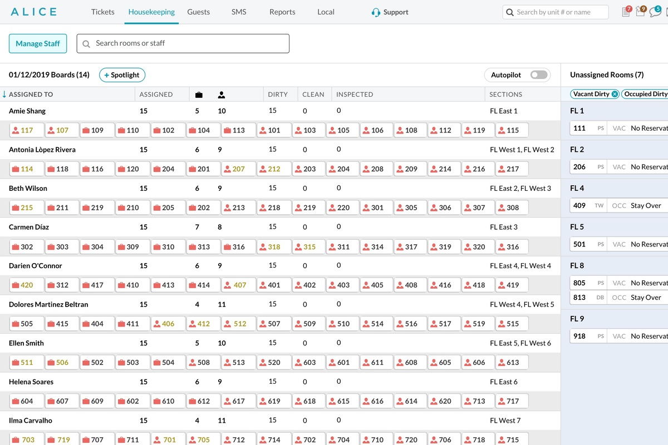Sort by the Inspected column header
The width and height of the screenshot is (668, 445).
coord(355,95)
